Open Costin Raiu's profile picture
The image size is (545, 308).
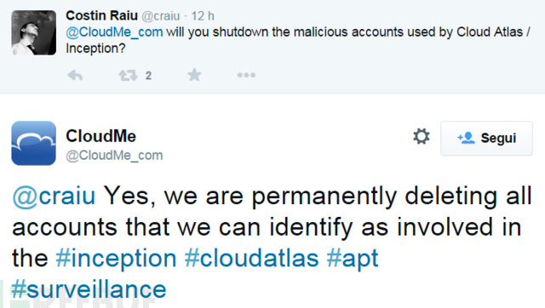pos(34,32)
